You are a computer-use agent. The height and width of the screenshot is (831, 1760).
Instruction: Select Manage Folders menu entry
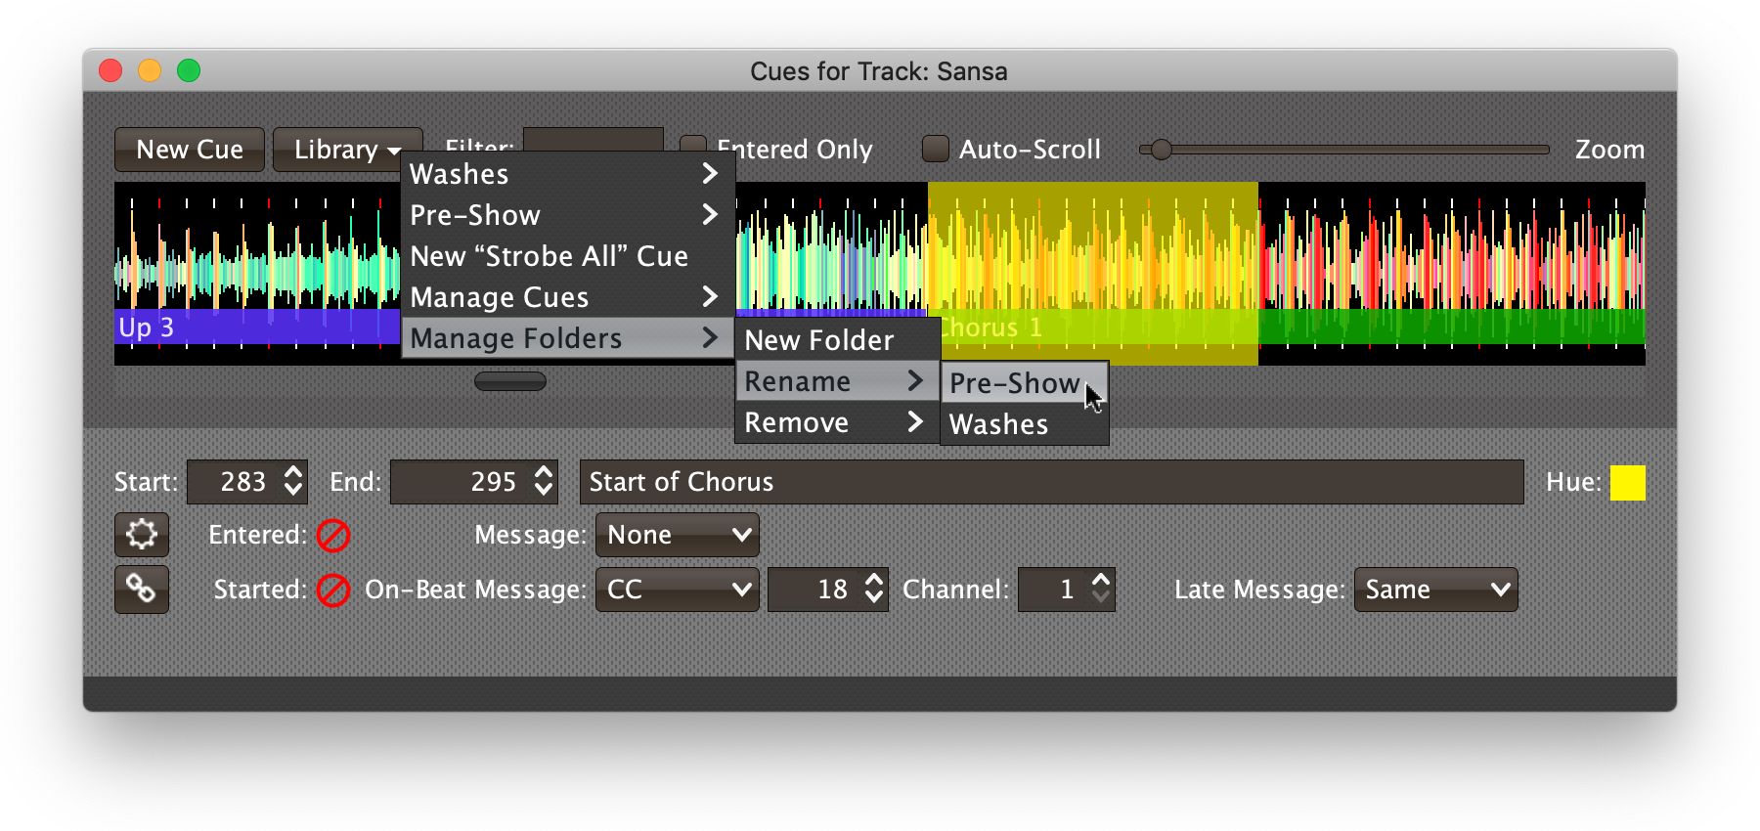click(x=567, y=338)
